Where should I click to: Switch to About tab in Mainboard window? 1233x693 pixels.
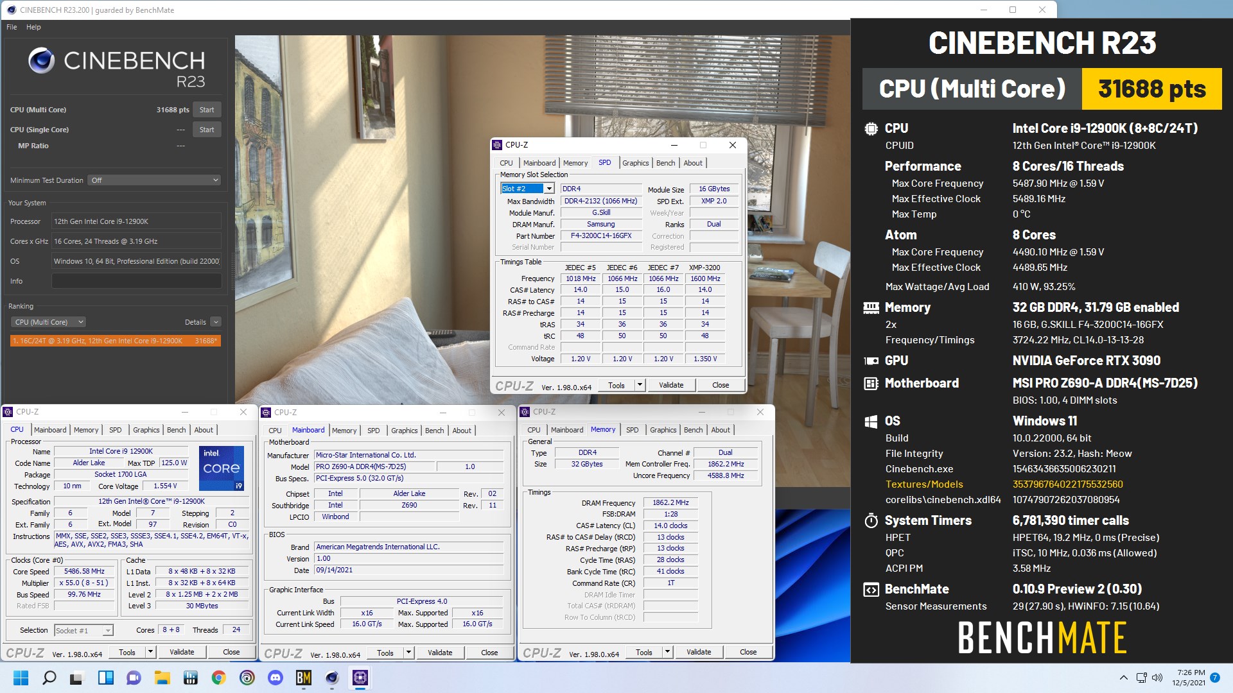(x=462, y=431)
